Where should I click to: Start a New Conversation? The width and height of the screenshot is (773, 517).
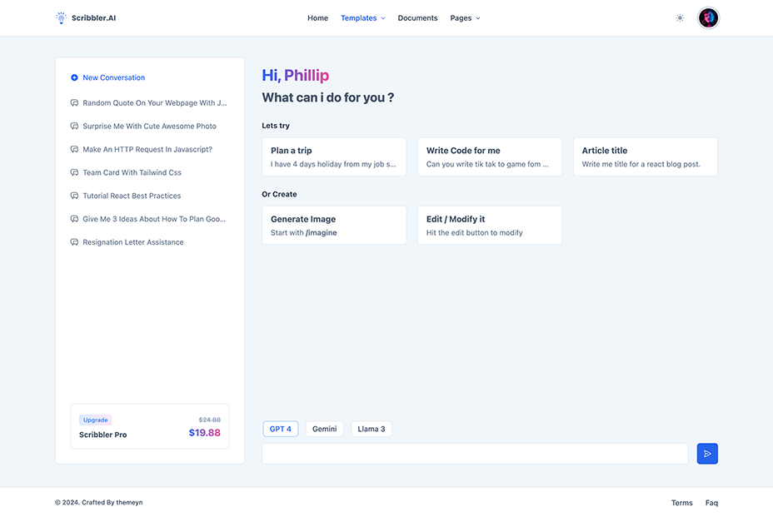114,78
